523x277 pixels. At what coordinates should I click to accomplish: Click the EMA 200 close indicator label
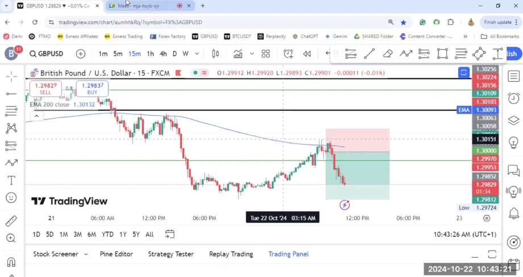pos(49,104)
